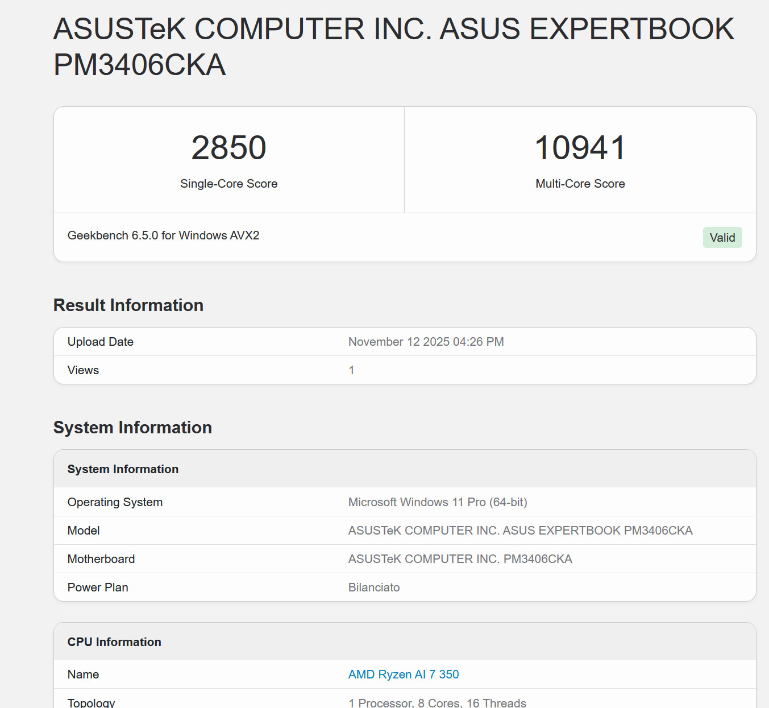
Task: Click the Topology row value
Action: (x=437, y=703)
